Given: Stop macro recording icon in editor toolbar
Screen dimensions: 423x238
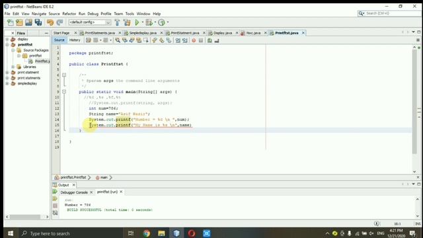Looking at the screenshot, I should click(201, 40).
